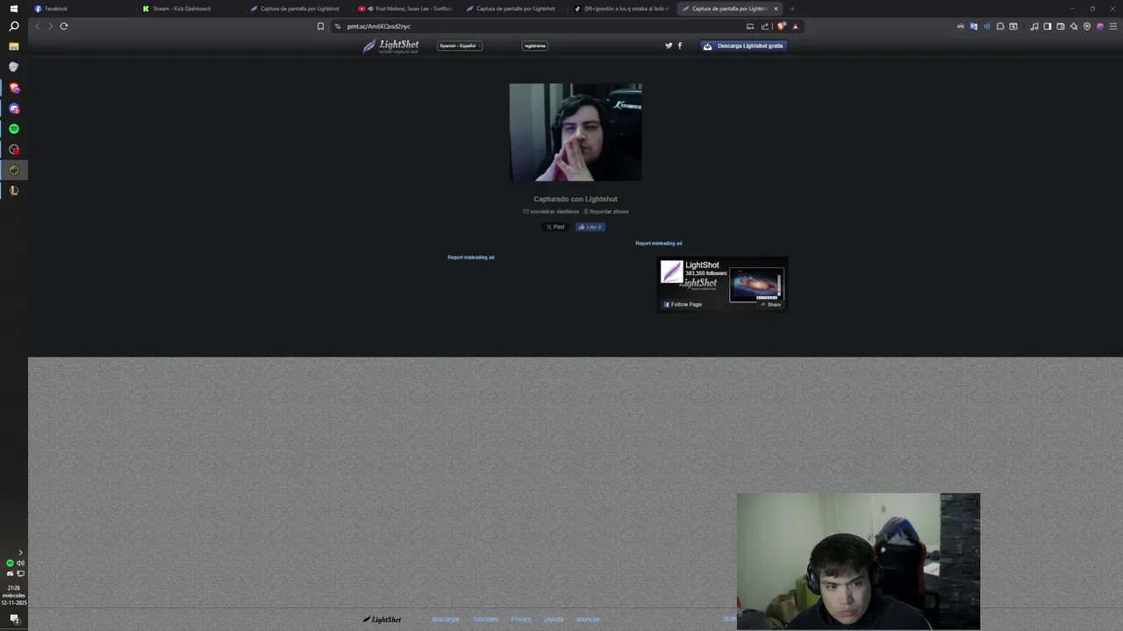The width and height of the screenshot is (1123, 631).
Task: Open the clock showing 21:28 miércoles
Action: 13,595
